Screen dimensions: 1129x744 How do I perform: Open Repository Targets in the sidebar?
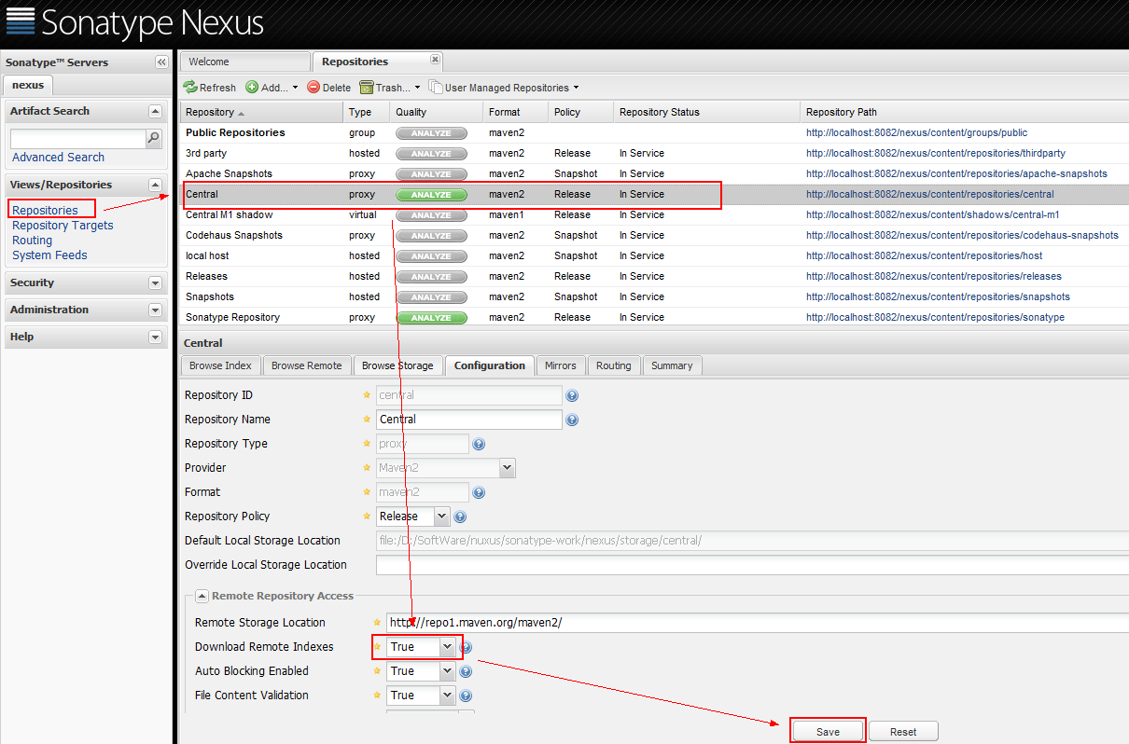point(63,226)
